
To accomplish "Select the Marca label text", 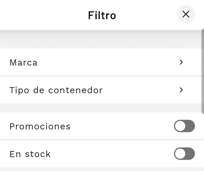I will click(x=24, y=63).
